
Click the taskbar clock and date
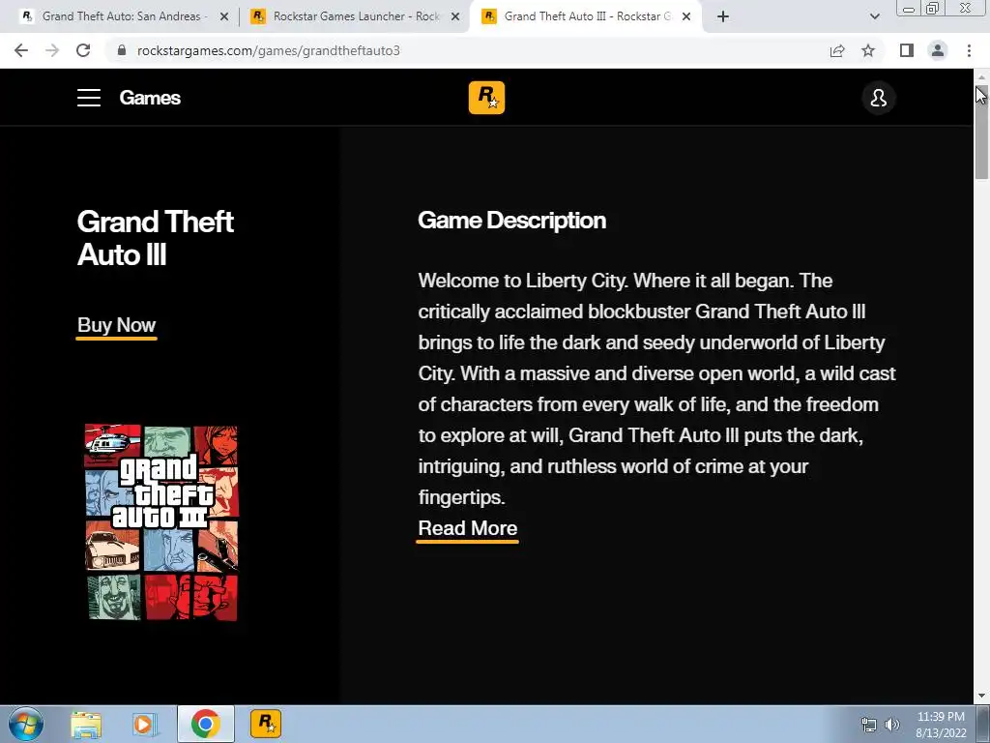pyautogui.click(x=941, y=725)
